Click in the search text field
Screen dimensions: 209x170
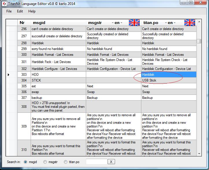(x=97, y=162)
